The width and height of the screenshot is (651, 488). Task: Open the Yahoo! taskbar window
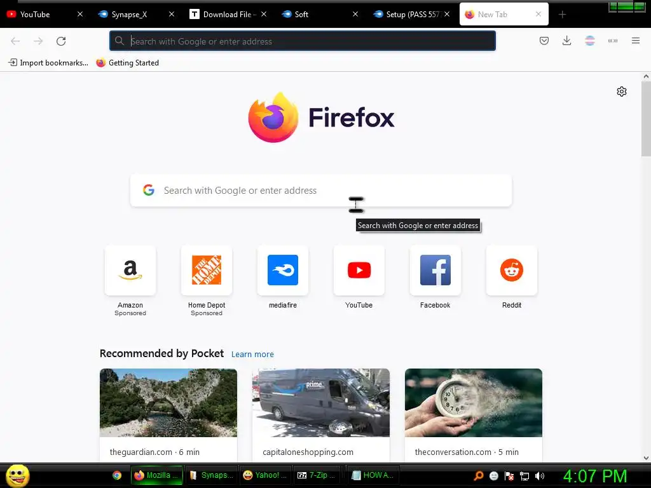click(266, 475)
